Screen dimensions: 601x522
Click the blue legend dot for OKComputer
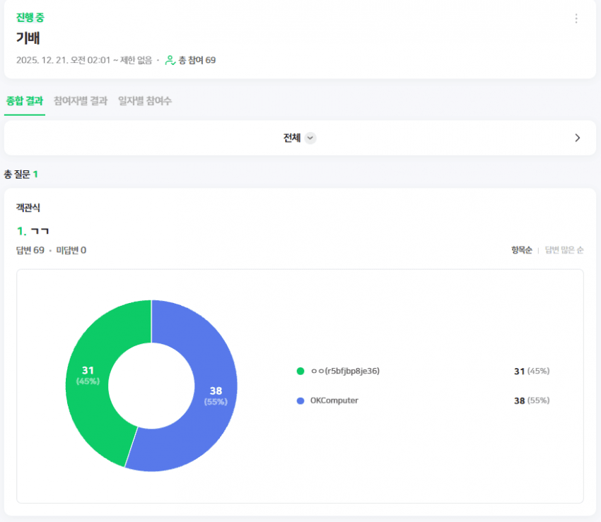tap(300, 401)
